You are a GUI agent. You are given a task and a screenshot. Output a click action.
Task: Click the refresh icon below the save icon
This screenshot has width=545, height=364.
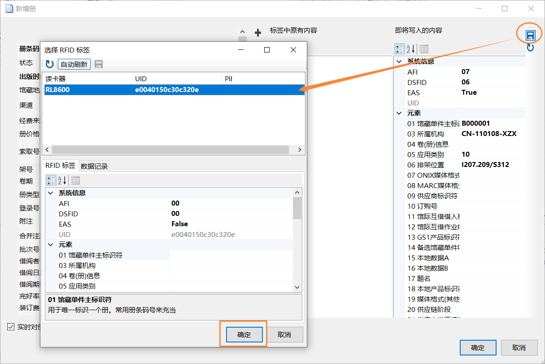(530, 47)
